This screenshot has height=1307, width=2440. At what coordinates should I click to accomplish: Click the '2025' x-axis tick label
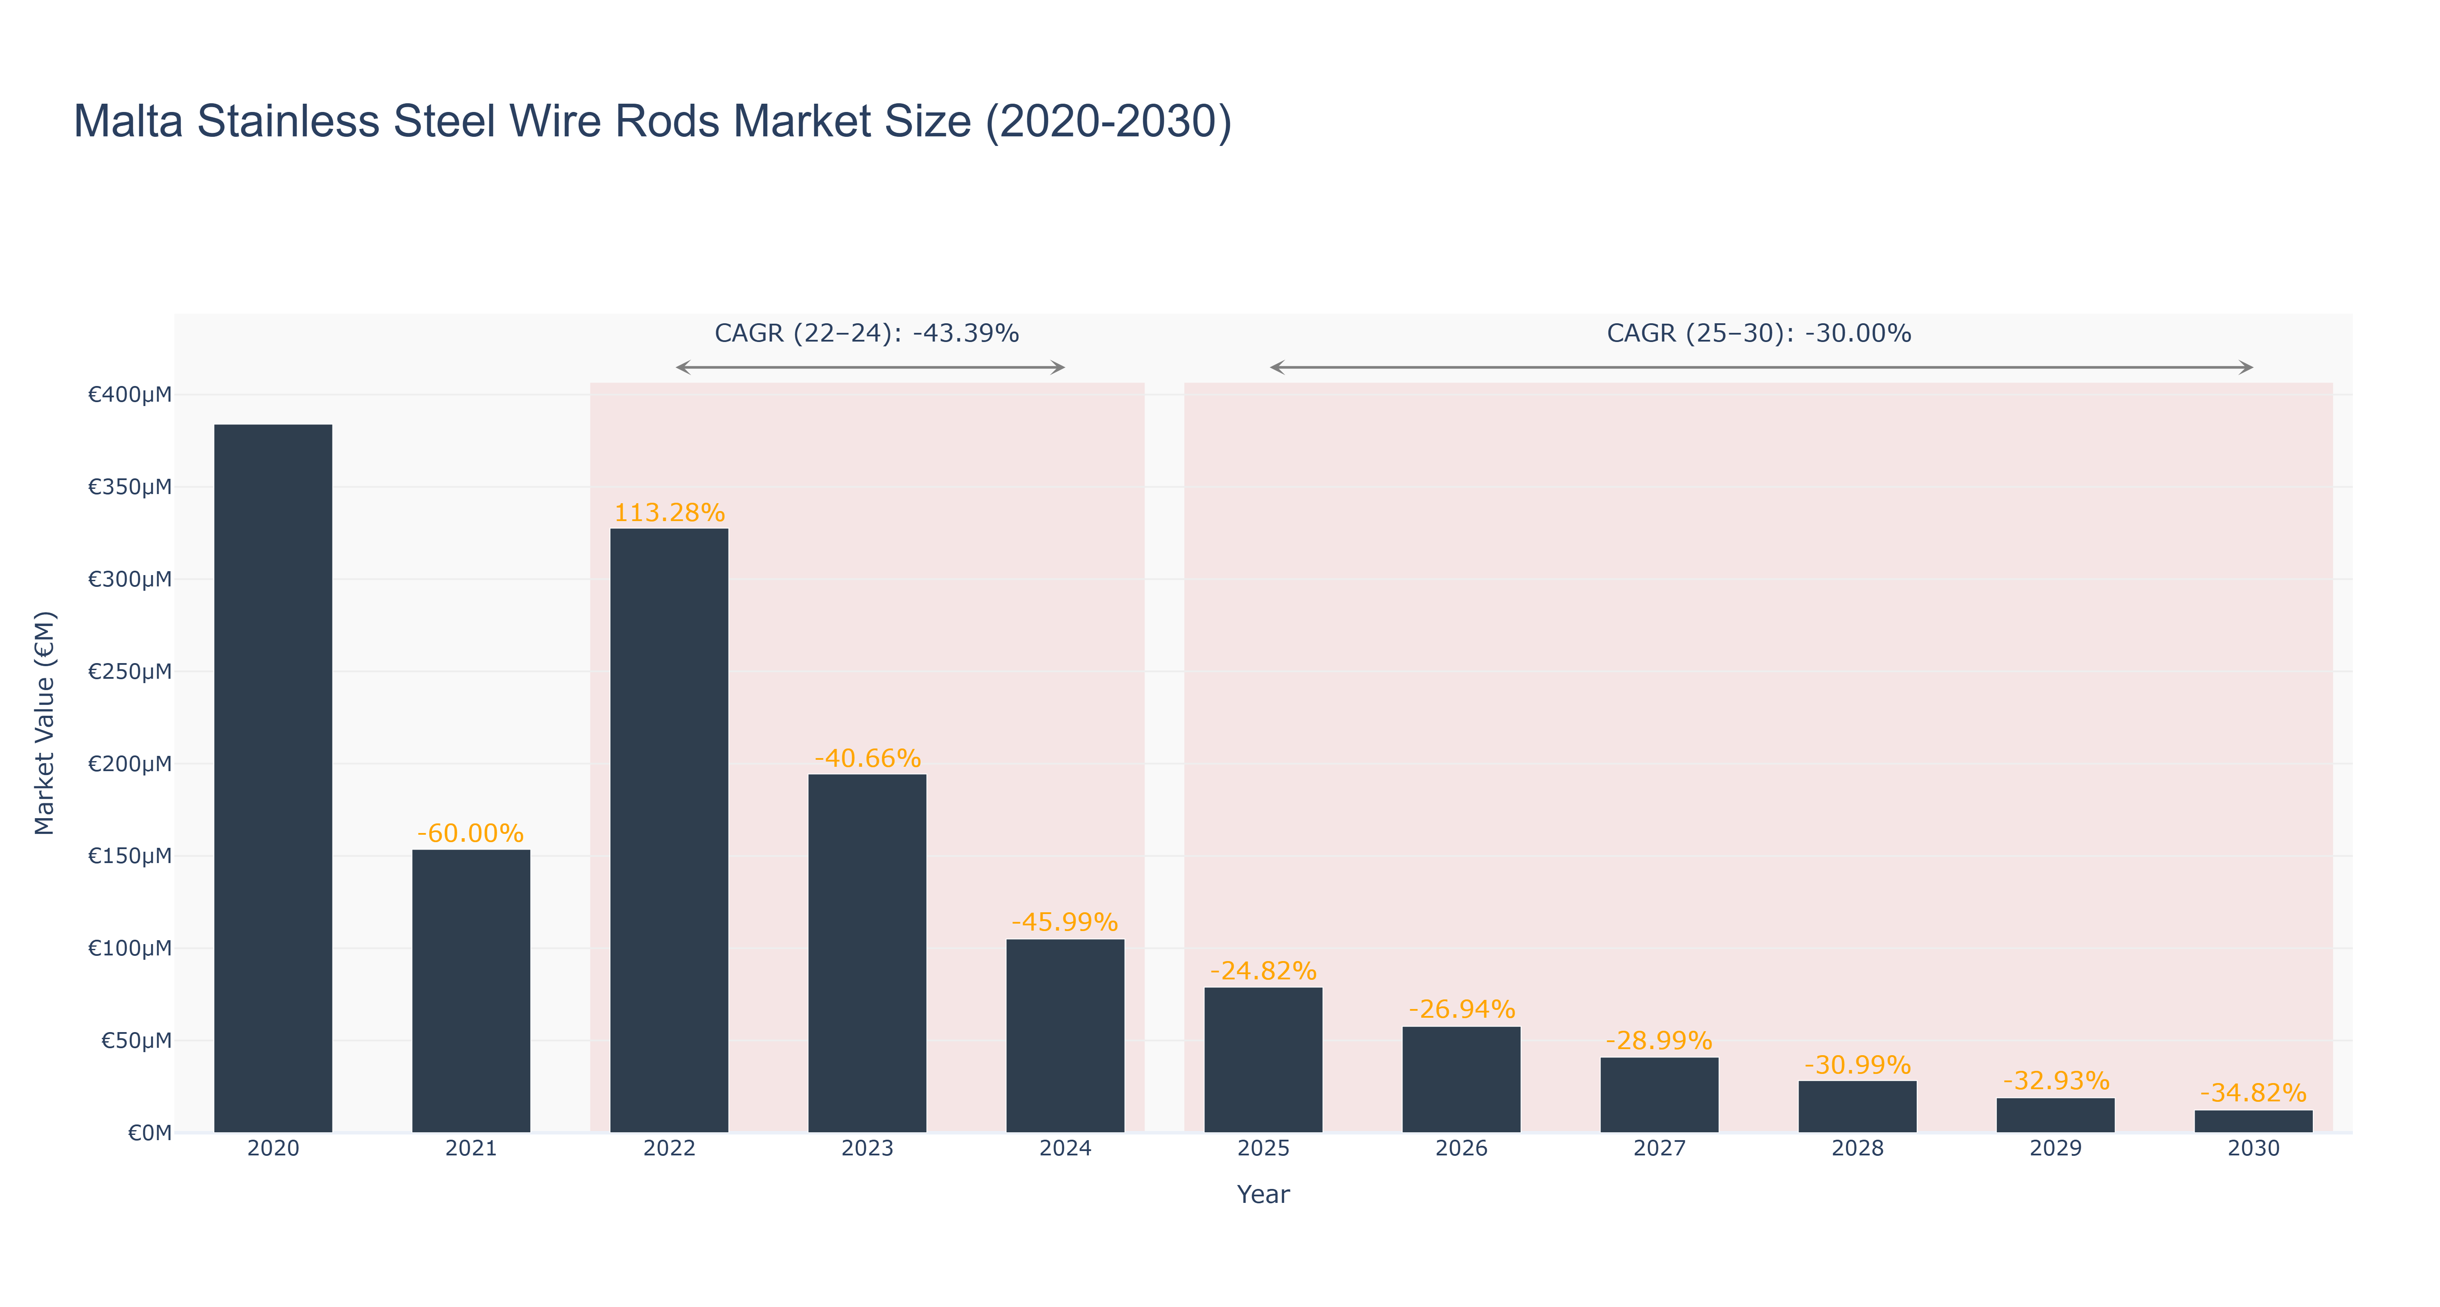[x=1263, y=1149]
